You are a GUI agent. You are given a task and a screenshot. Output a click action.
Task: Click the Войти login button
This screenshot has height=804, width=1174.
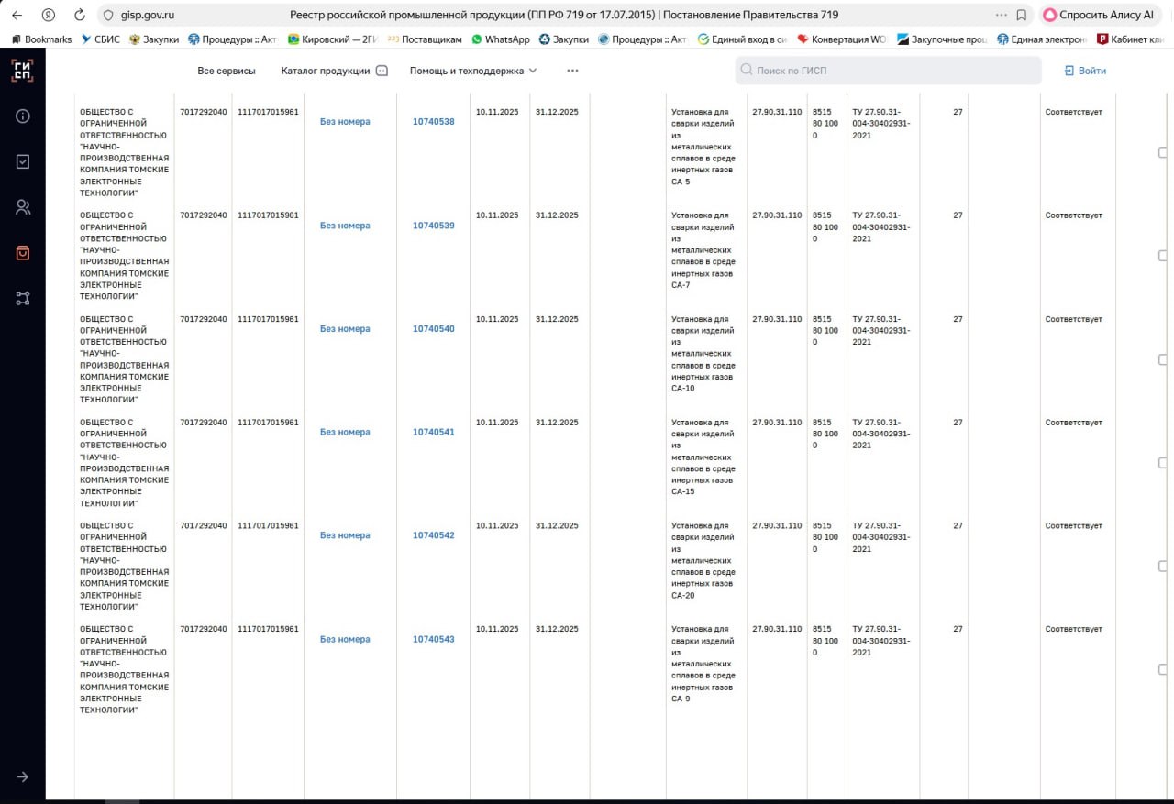pos(1085,71)
